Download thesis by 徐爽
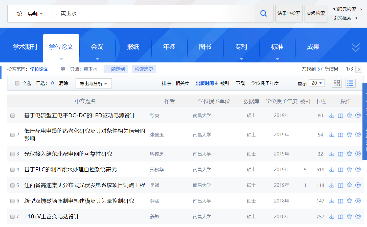The image size is (367, 227). click(x=332, y=116)
